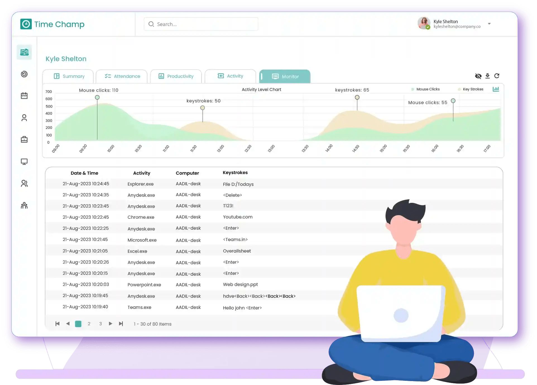This screenshot has height=385, width=537.
Task: Open the calendar icon in the sidebar
Action: [x=24, y=95]
